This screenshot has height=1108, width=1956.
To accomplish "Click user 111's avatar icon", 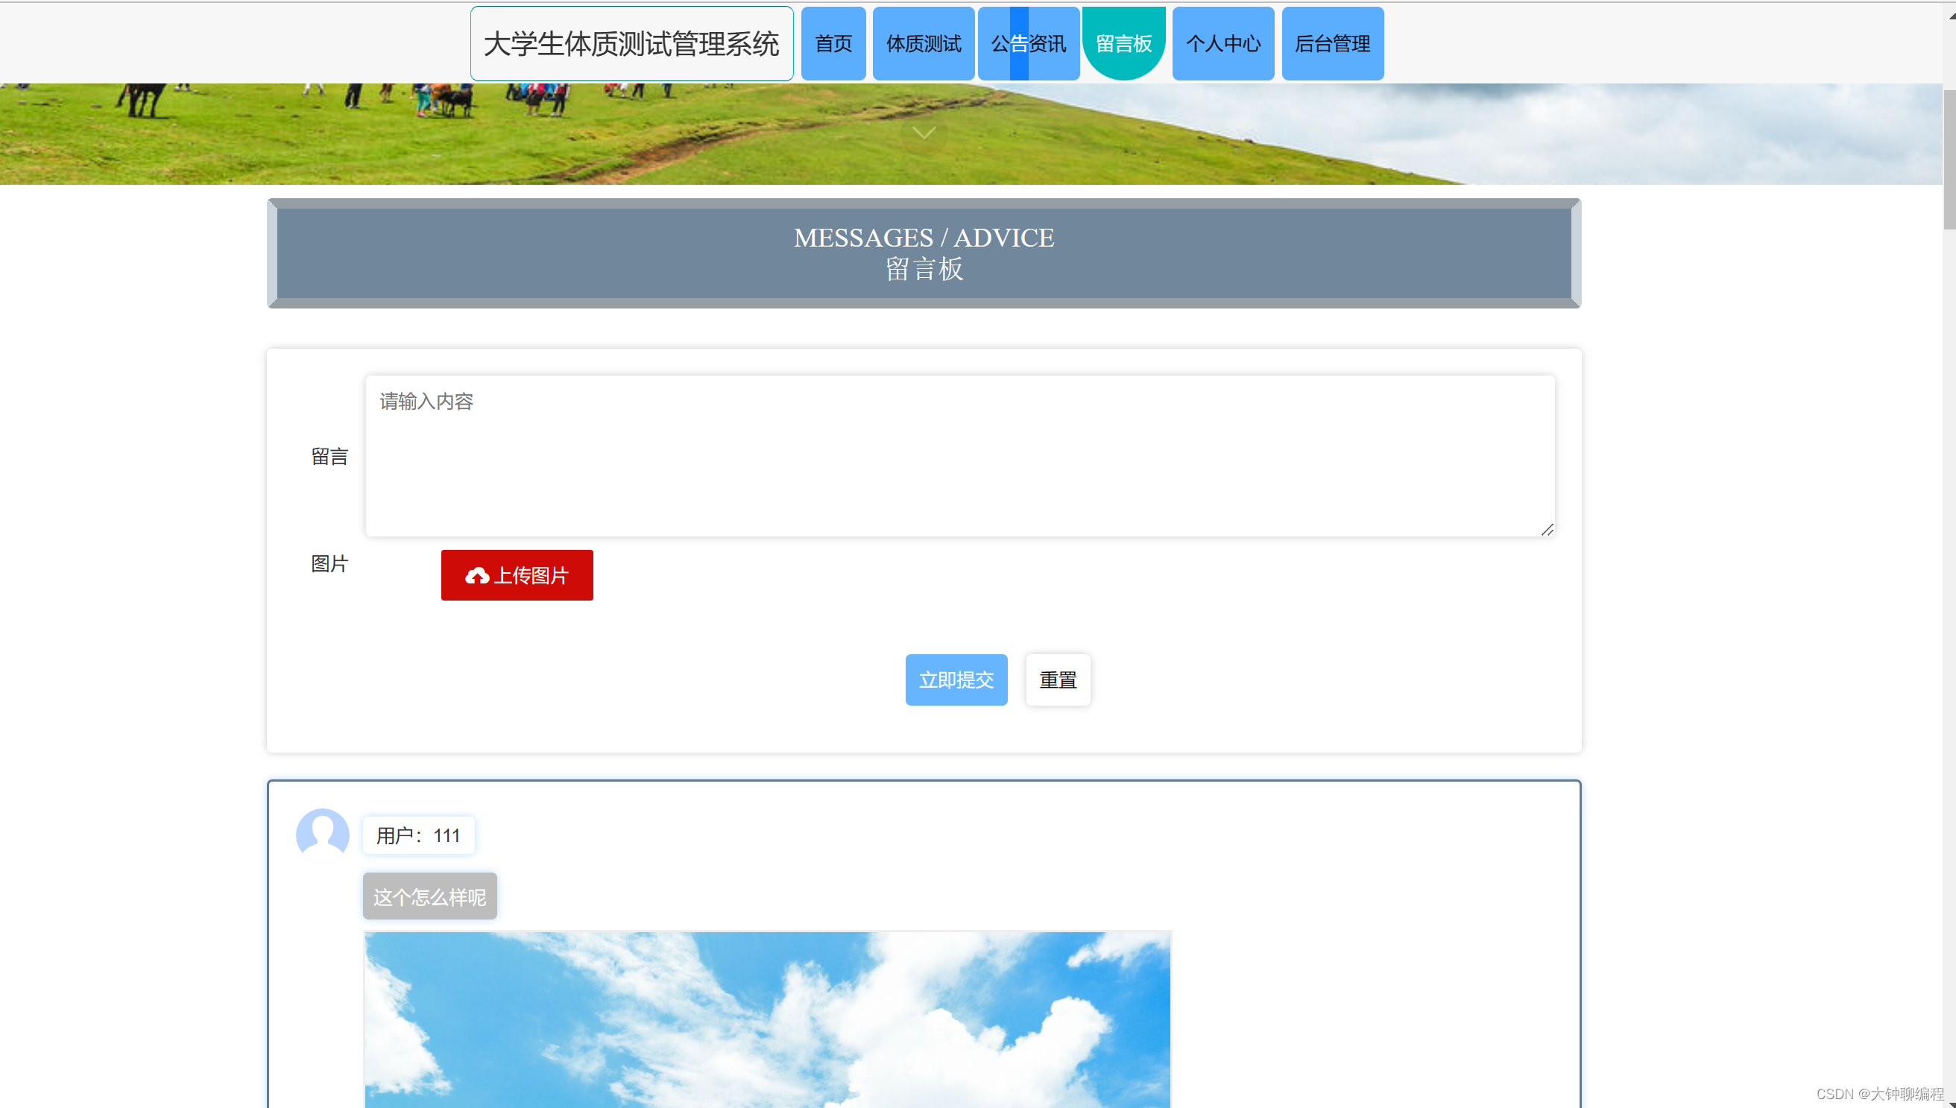I will coord(322,835).
